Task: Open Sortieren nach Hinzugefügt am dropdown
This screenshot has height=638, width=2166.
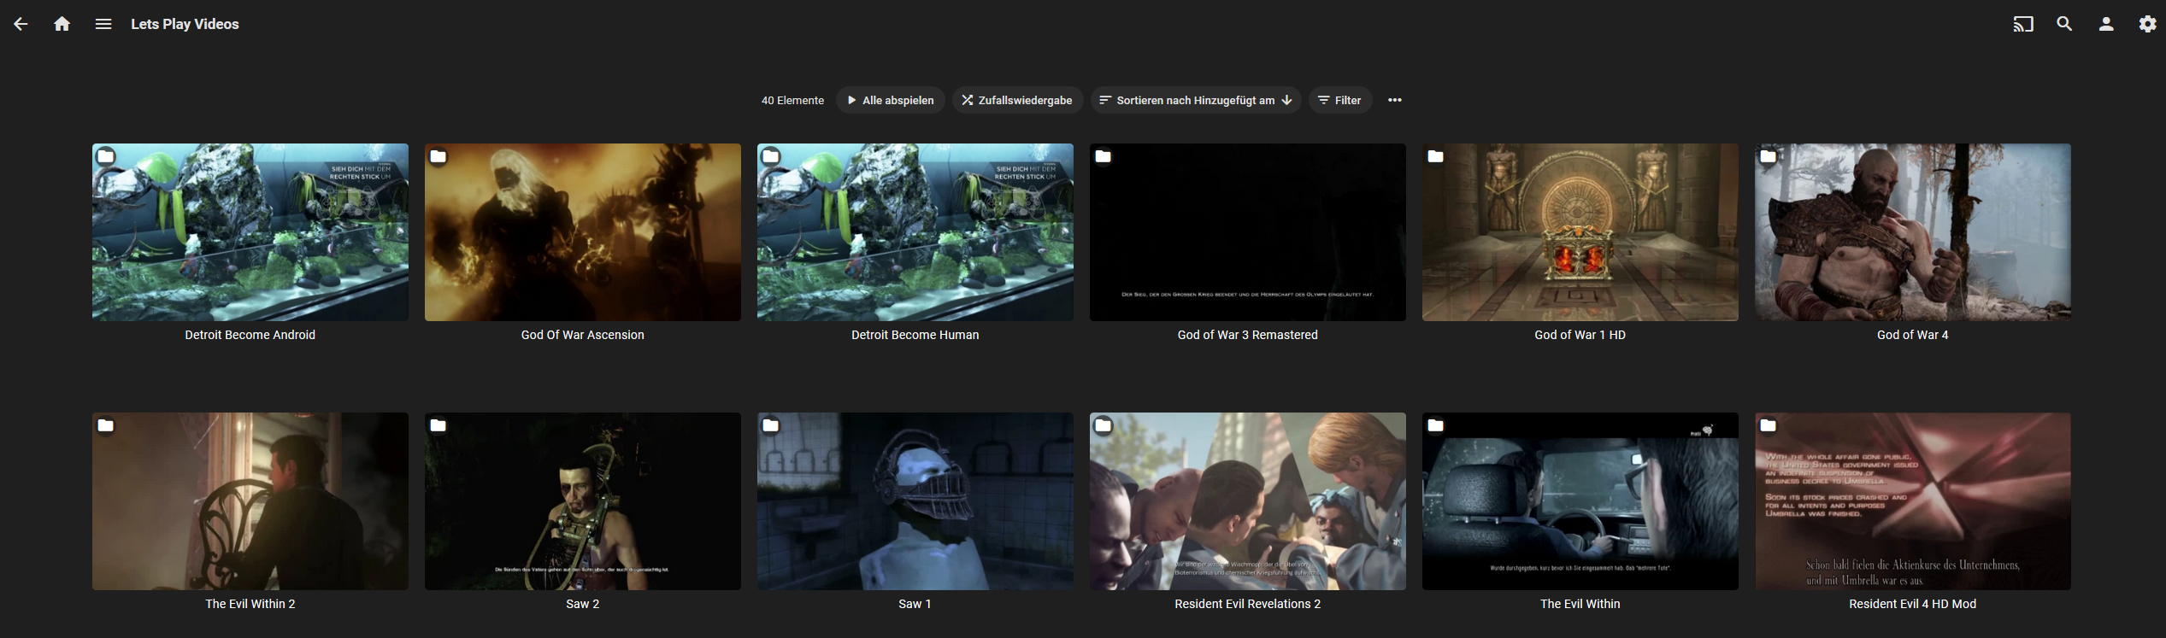Action: (1196, 100)
